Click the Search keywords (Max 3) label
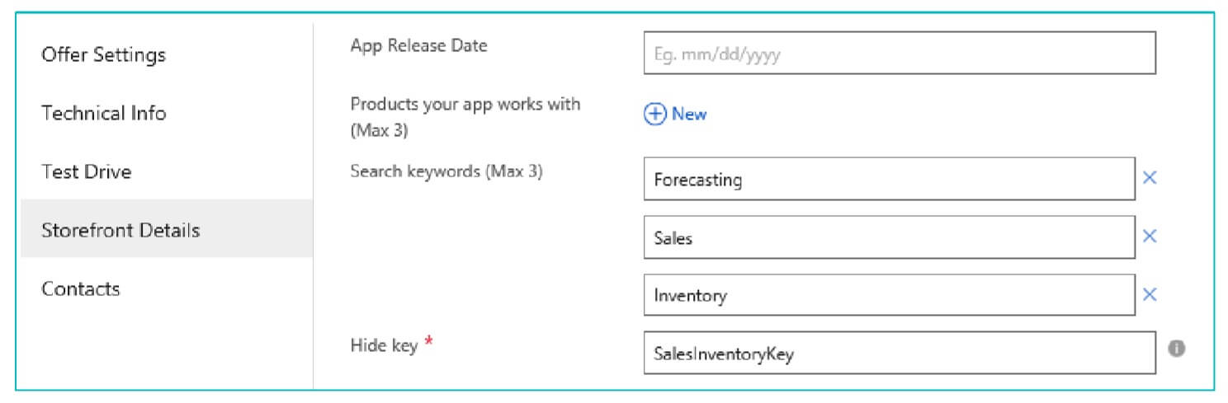The image size is (1228, 403). [x=446, y=171]
